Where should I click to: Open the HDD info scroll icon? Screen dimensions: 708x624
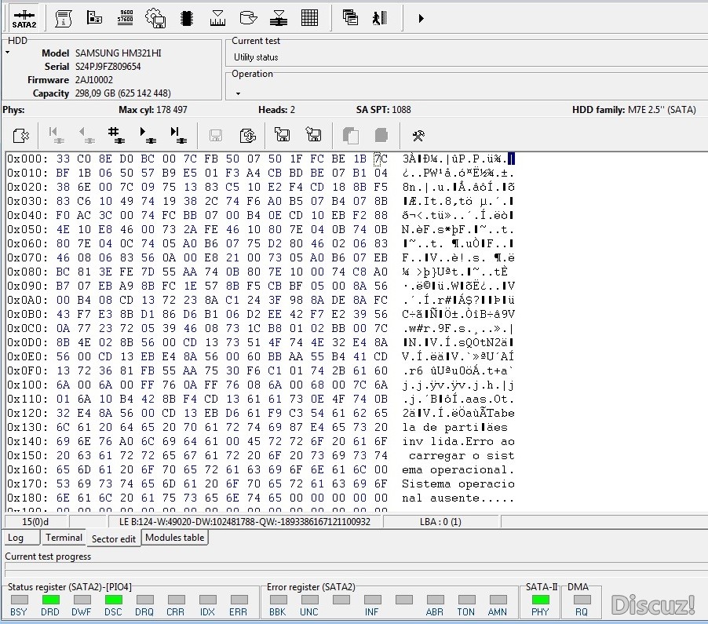[x=64, y=19]
